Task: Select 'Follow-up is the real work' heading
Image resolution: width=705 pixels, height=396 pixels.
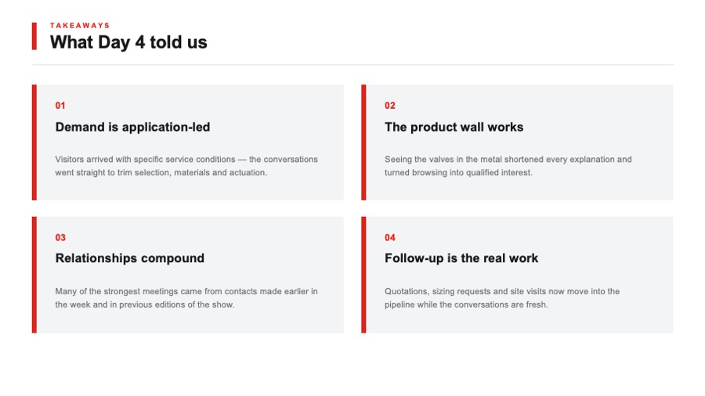Action: (461, 258)
